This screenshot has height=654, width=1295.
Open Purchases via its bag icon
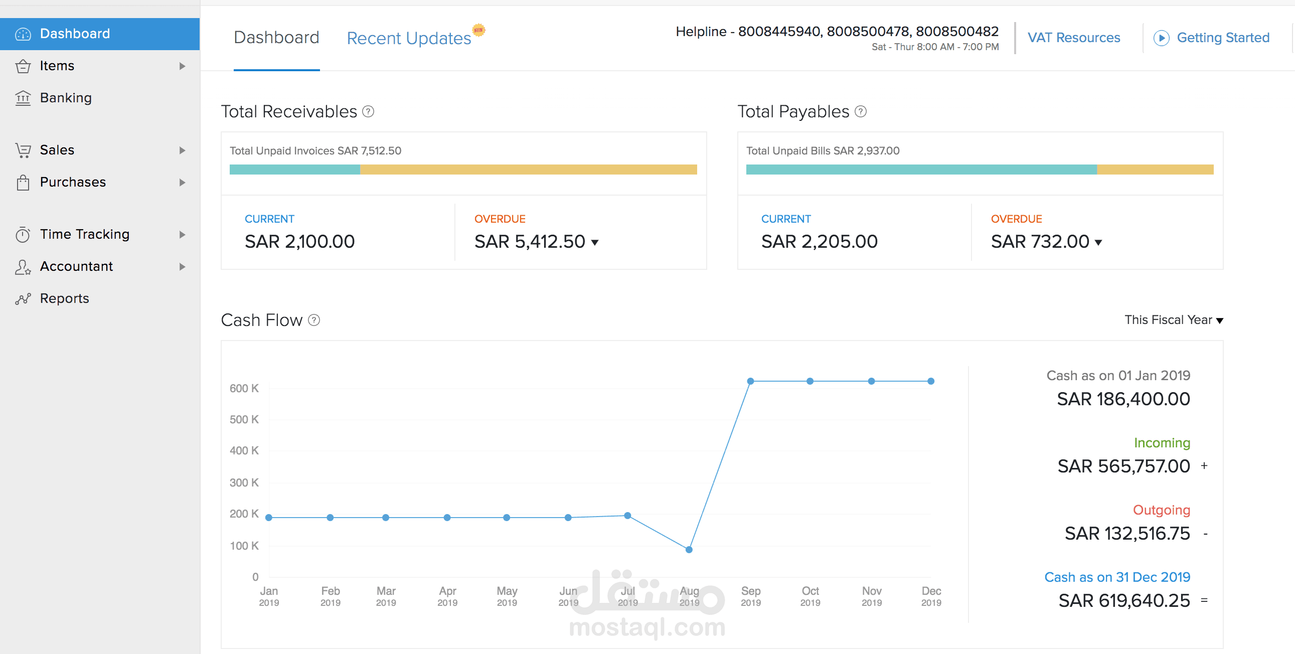click(x=23, y=183)
